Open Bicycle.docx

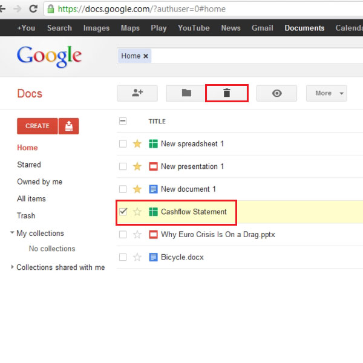point(183,257)
